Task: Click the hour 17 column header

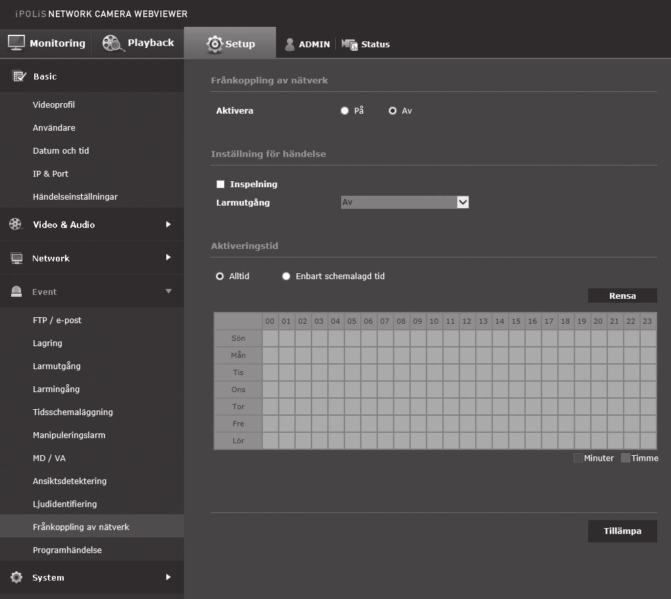Action: click(549, 321)
